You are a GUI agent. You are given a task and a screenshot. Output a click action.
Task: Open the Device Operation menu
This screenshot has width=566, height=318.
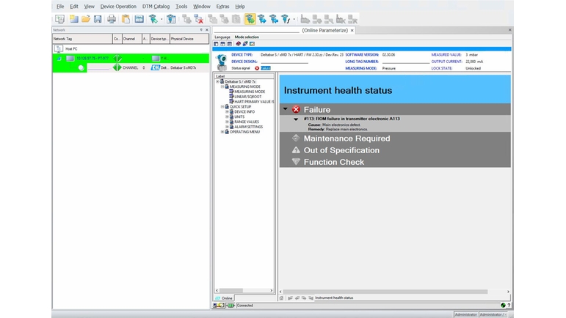(x=118, y=7)
